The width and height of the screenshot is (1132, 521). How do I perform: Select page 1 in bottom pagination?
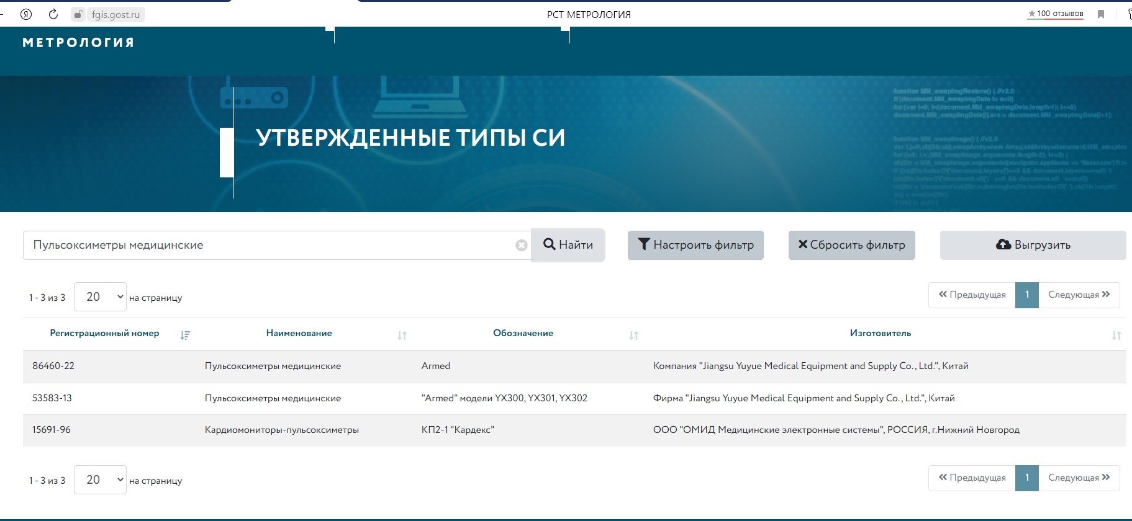(x=1027, y=478)
